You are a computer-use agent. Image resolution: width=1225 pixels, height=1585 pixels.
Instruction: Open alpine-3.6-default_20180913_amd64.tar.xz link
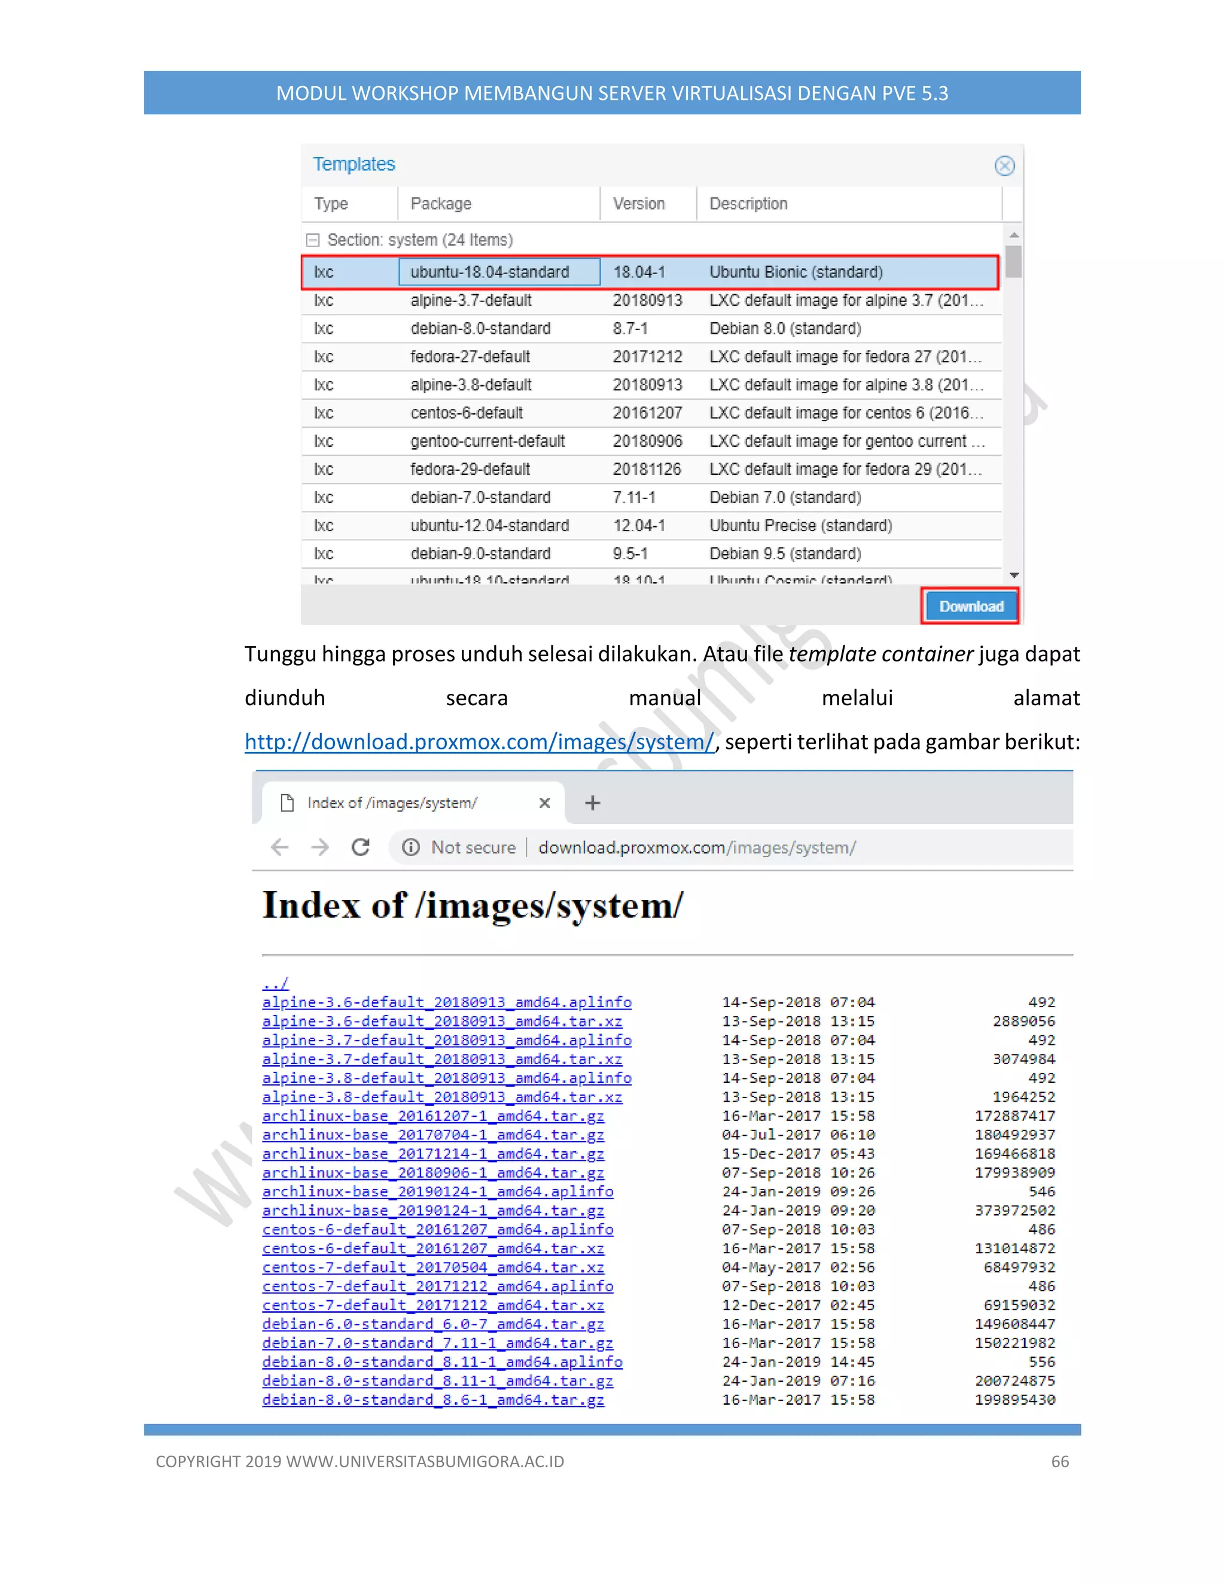[x=442, y=1021]
